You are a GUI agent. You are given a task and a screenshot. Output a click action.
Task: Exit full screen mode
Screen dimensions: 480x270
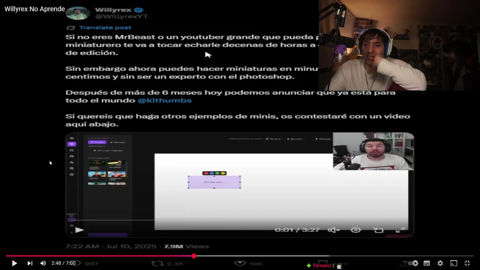pyautogui.click(x=467, y=263)
